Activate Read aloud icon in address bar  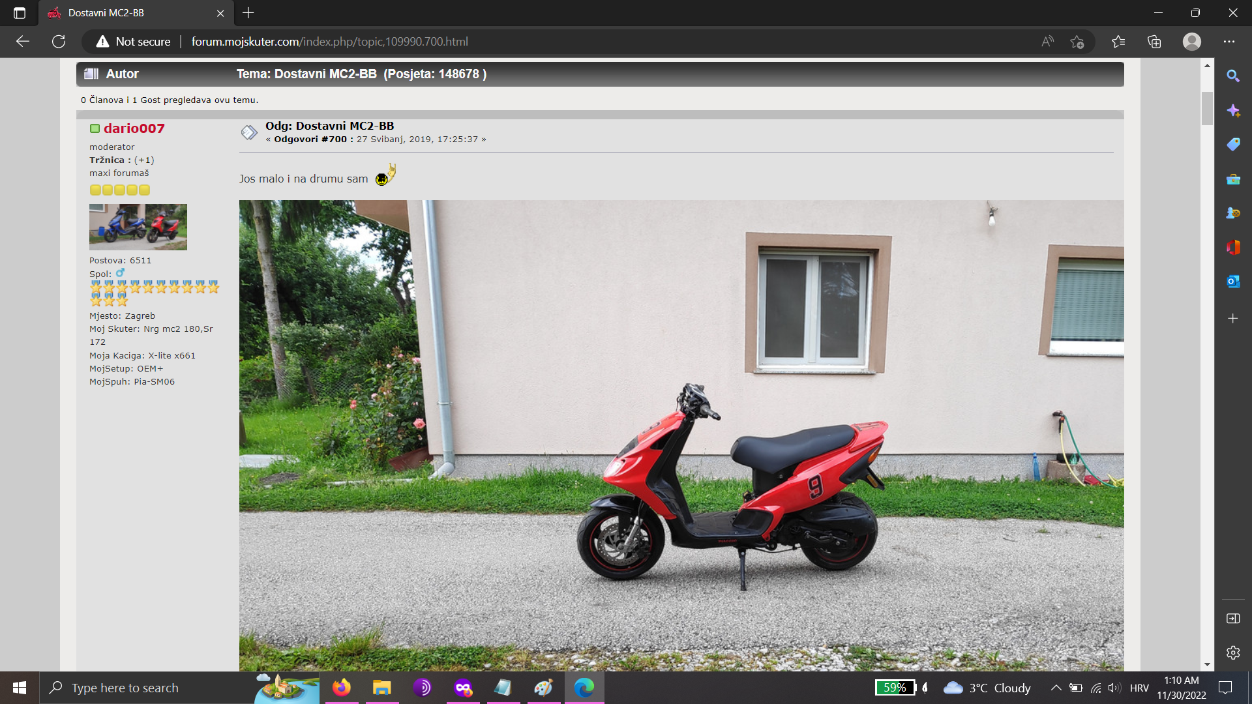(x=1047, y=42)
